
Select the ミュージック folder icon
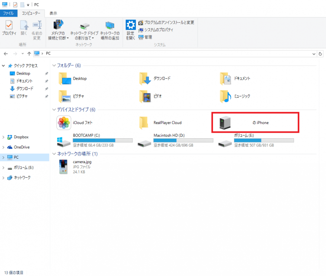226,96
